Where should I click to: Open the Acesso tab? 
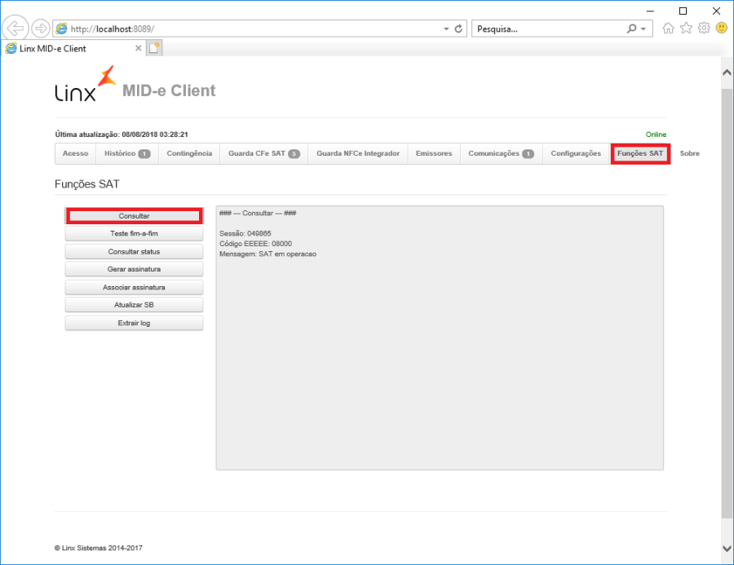75,153
